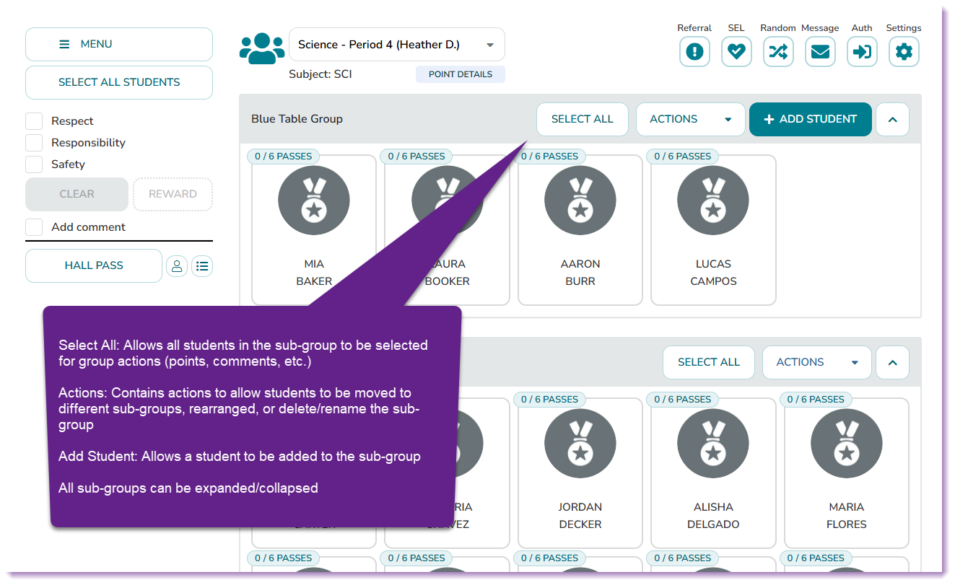This screenshot has width=955, height=585.
Task: Click the CLEAR button
Action: (77, 194)
